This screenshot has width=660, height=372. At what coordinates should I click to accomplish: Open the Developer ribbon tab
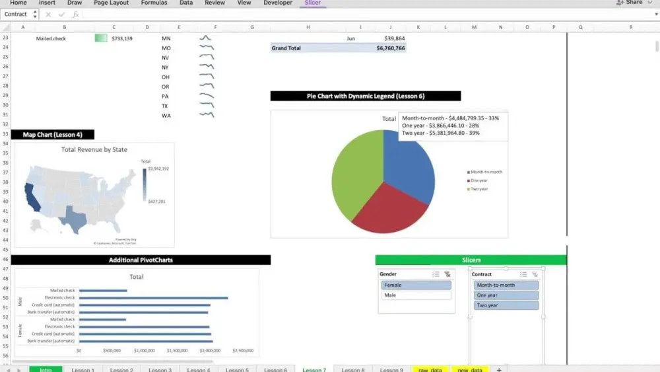[278, 3]
